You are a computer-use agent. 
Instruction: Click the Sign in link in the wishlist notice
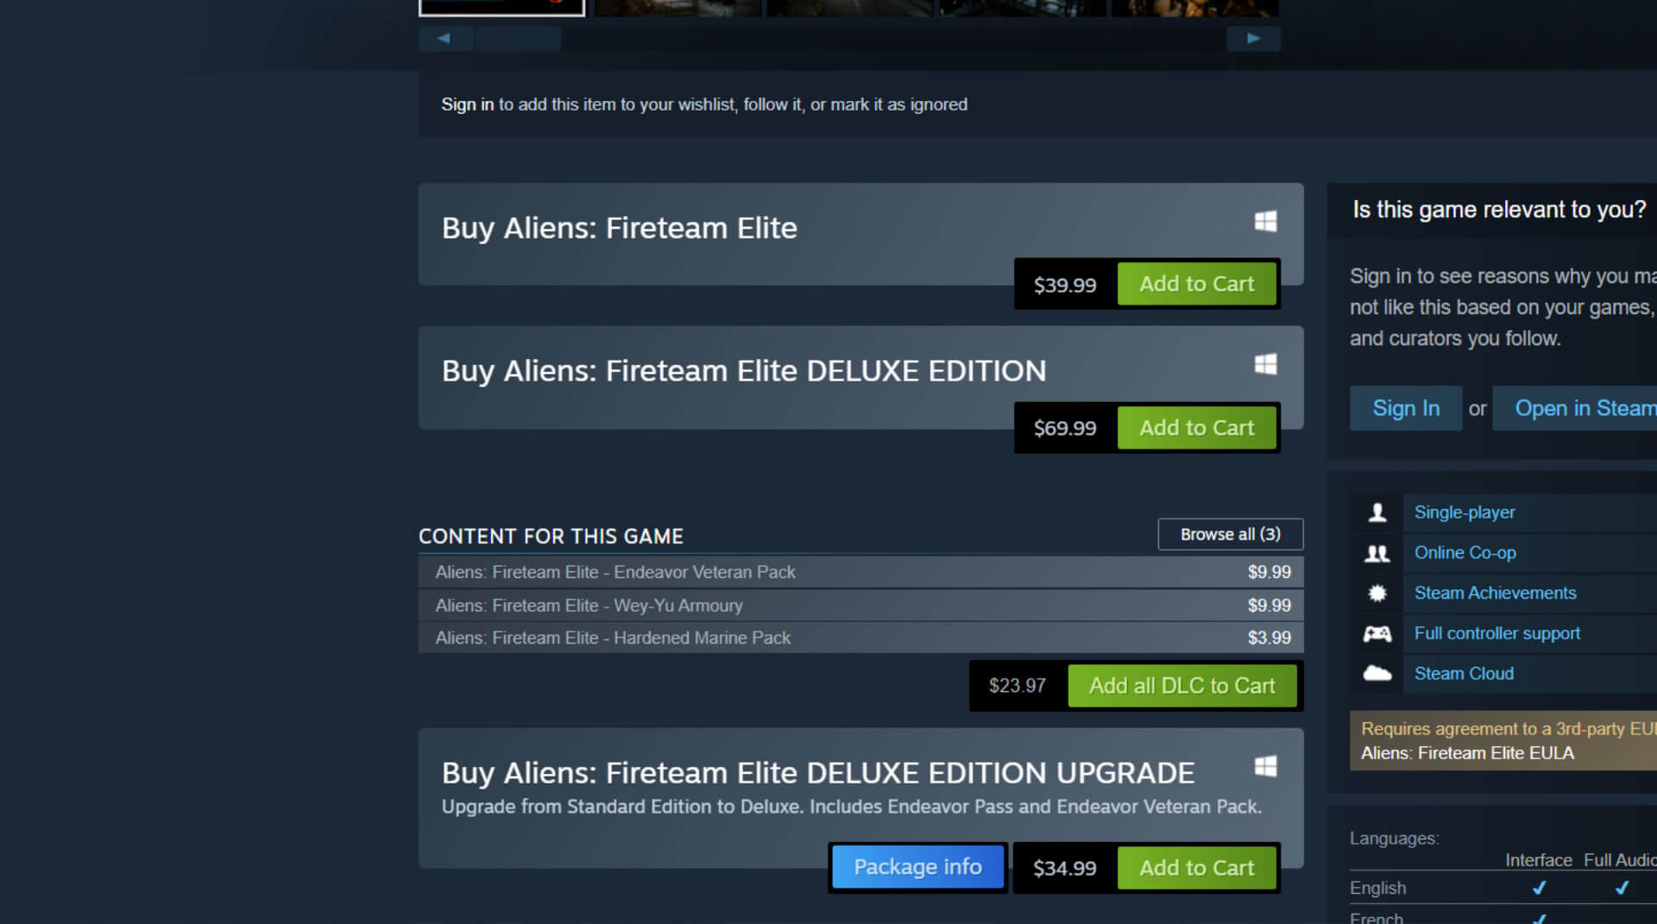click(467, 104)
